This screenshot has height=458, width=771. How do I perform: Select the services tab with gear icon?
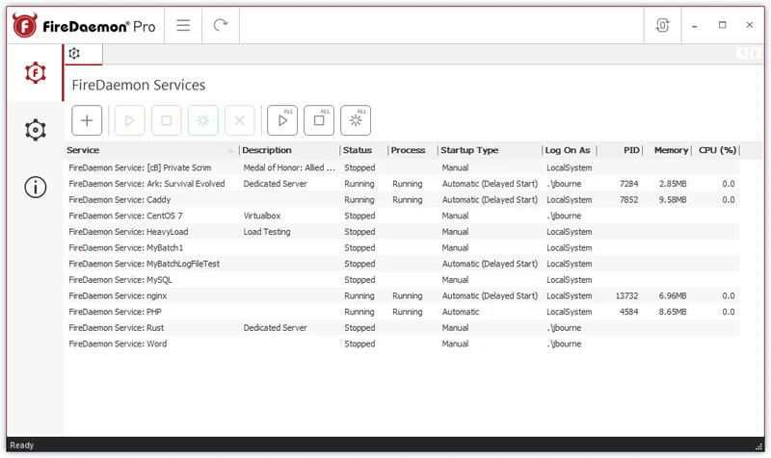pyautogui.click(x=83, y=54)
